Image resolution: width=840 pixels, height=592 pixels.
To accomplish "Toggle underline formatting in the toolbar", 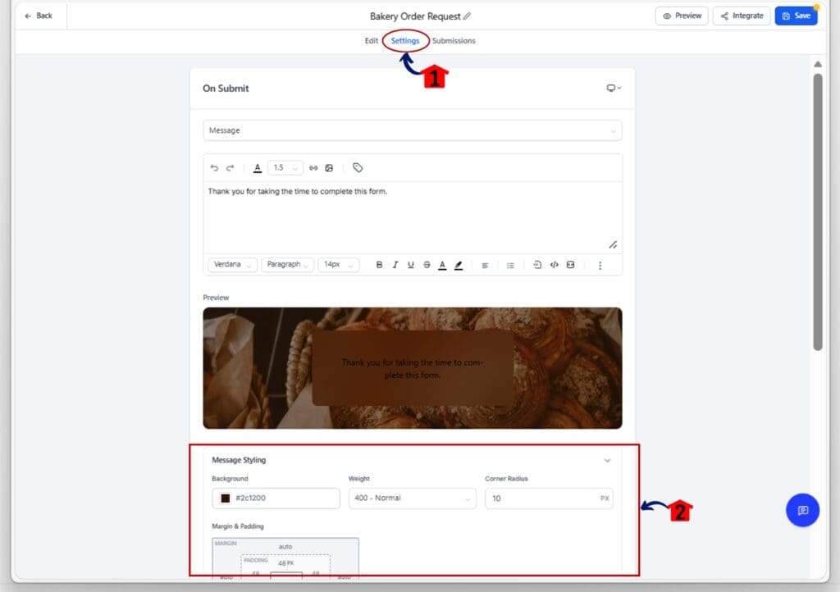I will pos(410,264).
